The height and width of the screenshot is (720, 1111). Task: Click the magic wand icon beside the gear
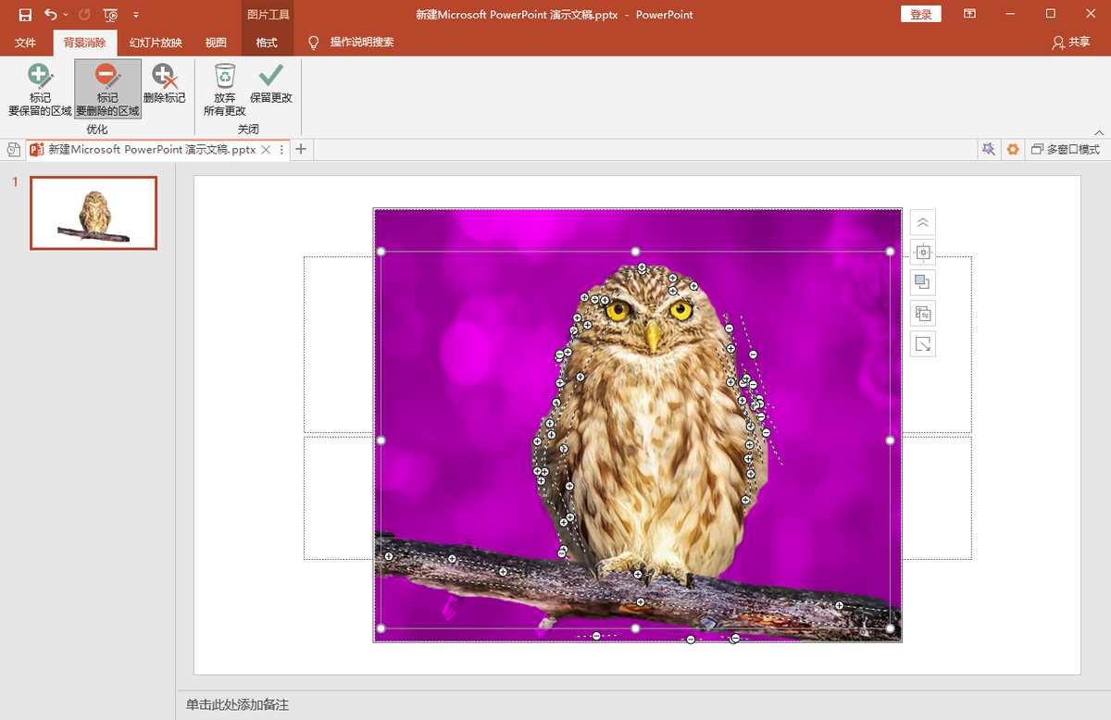pyautogui.click(x=988, y=149)
